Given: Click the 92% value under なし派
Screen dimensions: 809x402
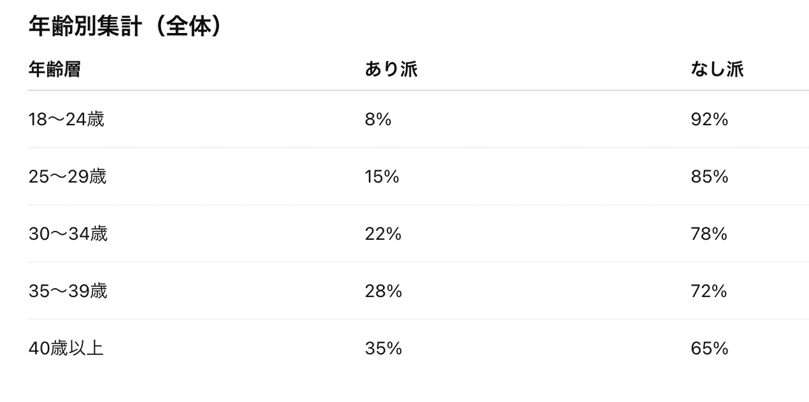Looking at the screenshot, I should pyautogui.click(x=709, y=120).
